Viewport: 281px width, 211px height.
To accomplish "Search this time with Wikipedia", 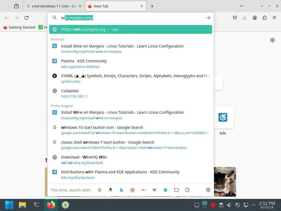I will 154,190.
